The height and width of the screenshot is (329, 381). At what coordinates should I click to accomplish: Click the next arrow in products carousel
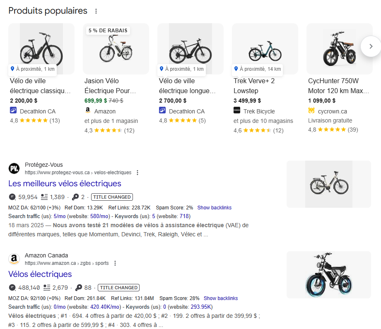click(371, 46)
